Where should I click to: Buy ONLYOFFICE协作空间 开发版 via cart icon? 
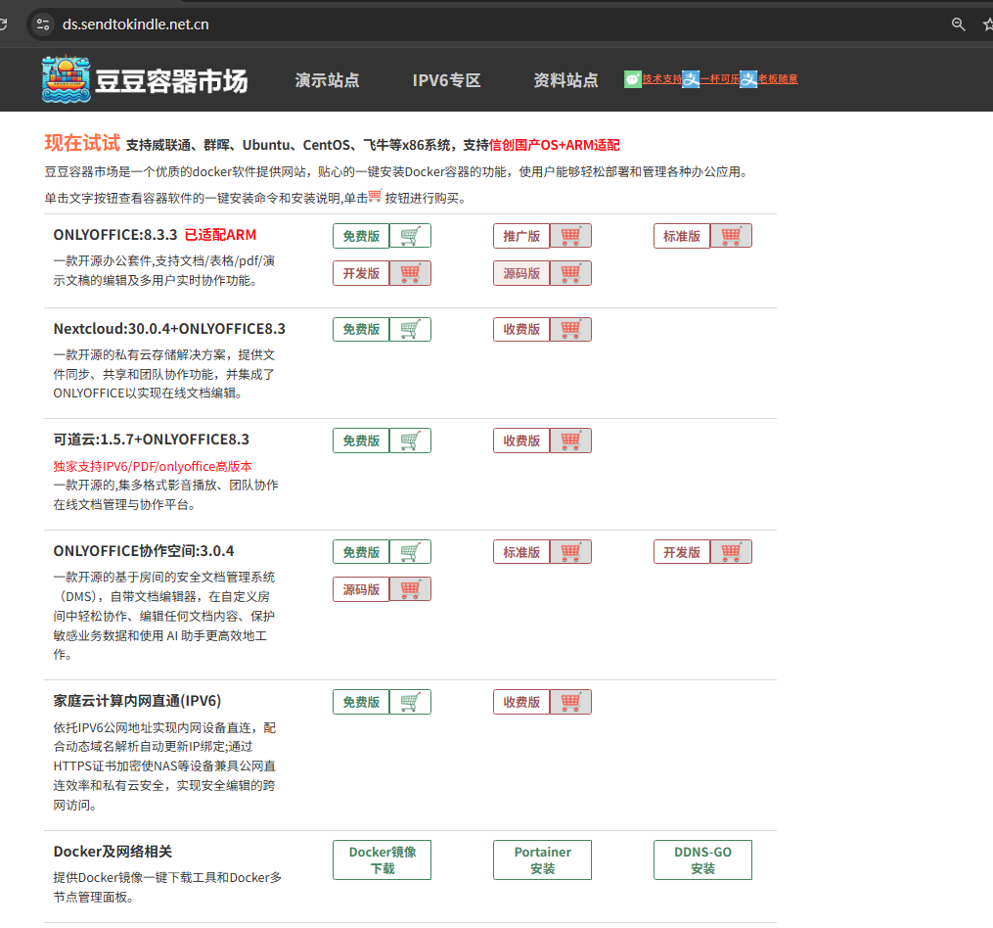(731, 552)
